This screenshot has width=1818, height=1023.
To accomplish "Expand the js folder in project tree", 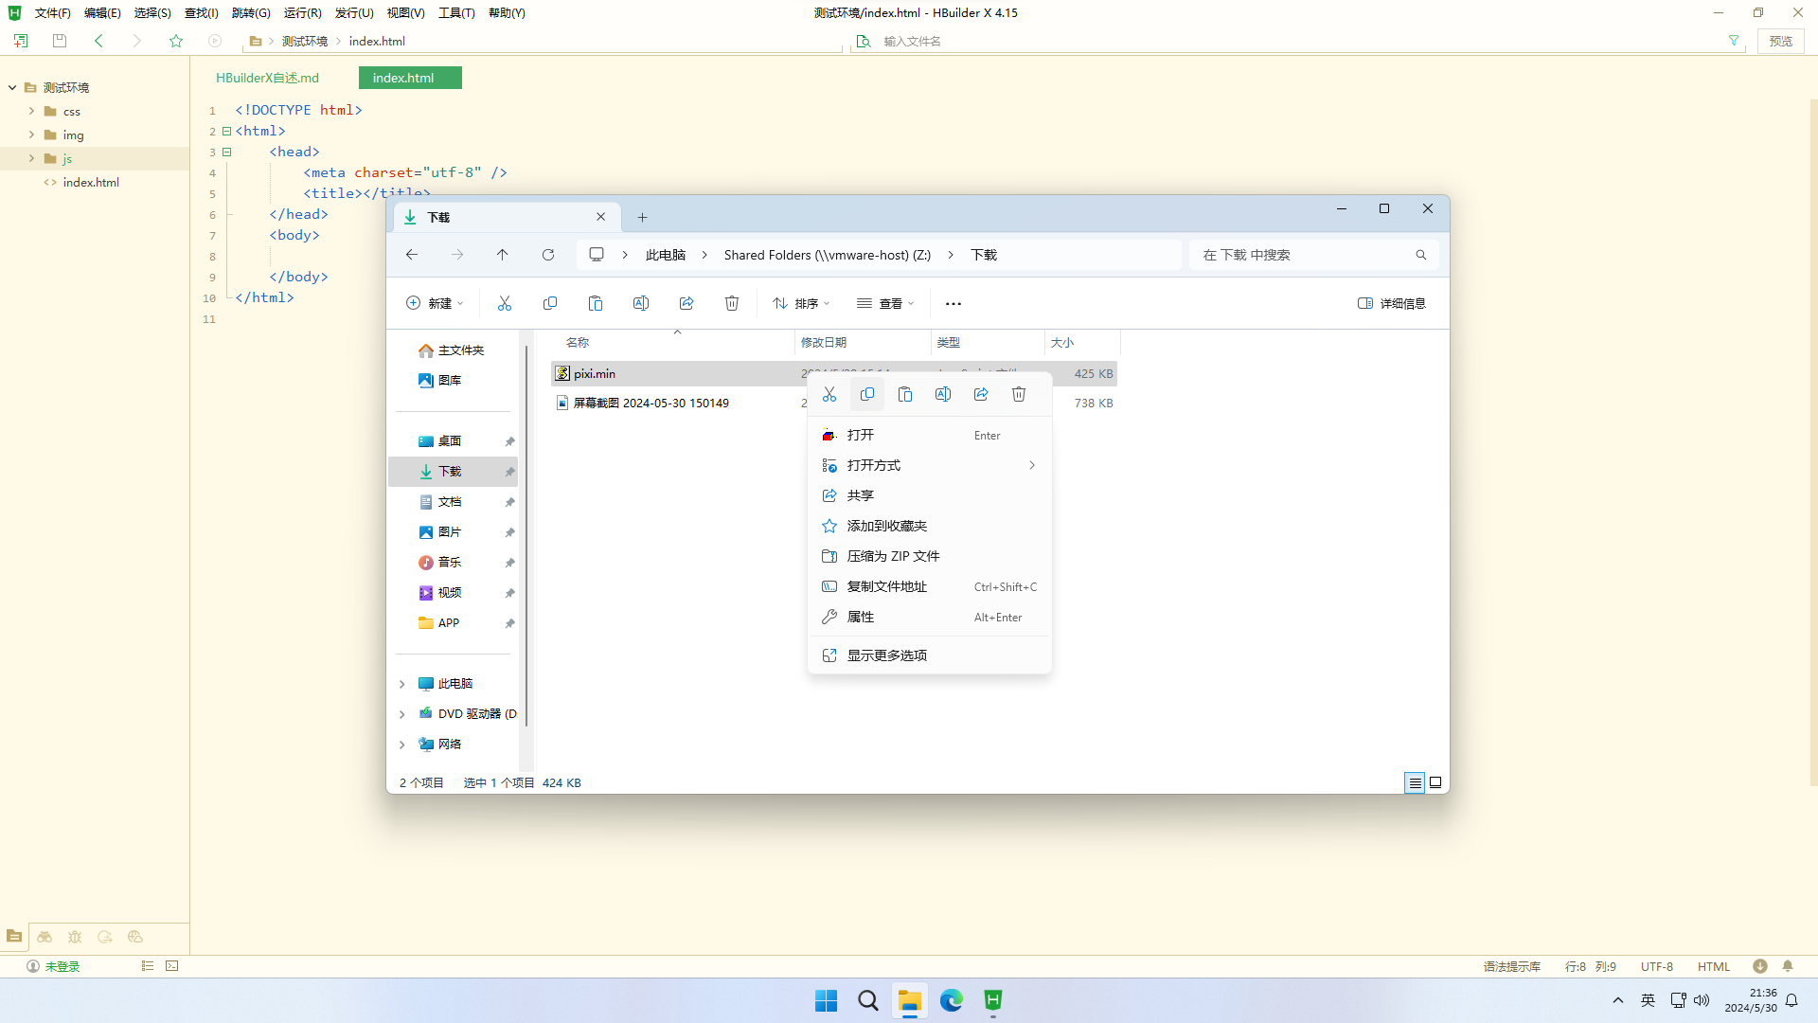I will click(31, 158).
